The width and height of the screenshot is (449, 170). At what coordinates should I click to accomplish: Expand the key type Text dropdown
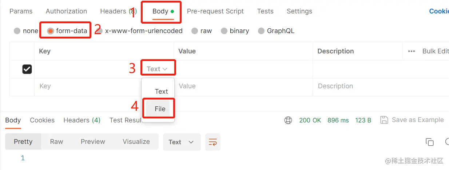(x=157, y=69)
